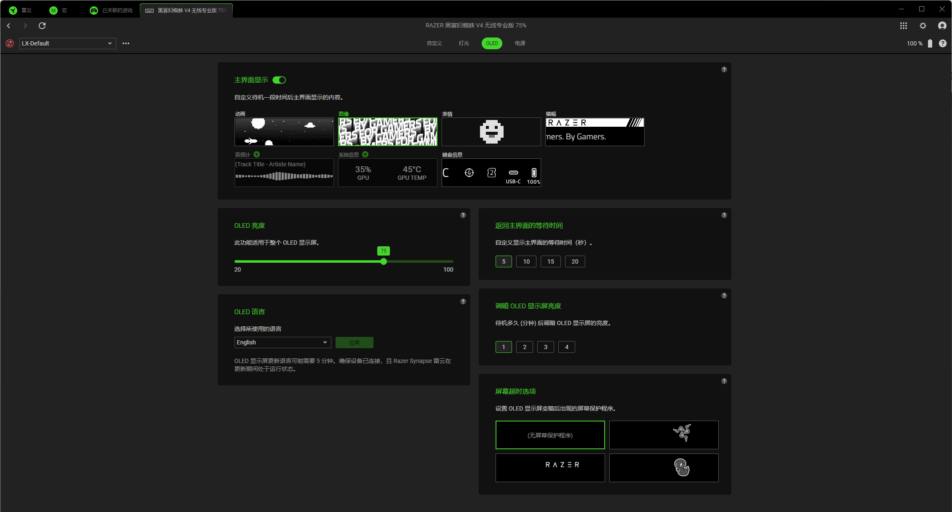Expand the LX-Default profile dropdown
This screenshot has height=512, width=952.
(68, 43)
